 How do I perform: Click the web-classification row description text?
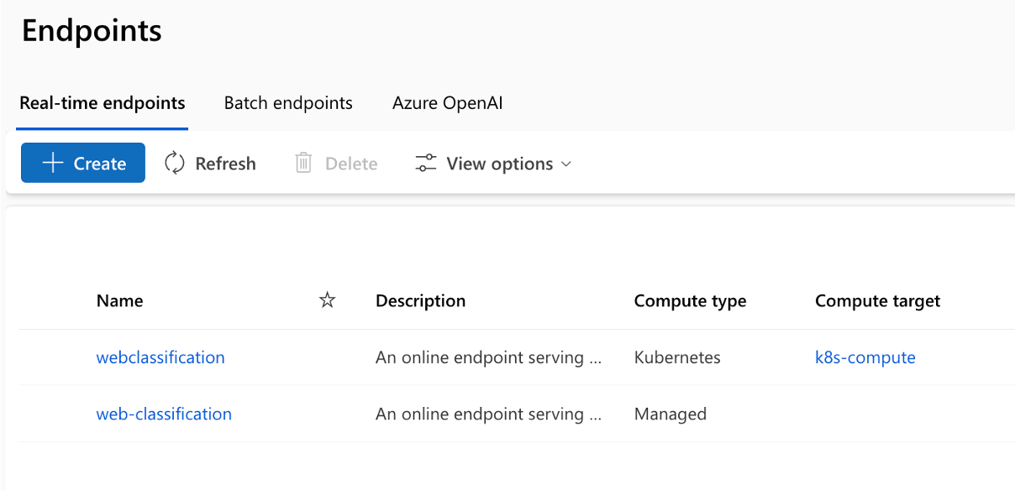[x=489, y=414]
